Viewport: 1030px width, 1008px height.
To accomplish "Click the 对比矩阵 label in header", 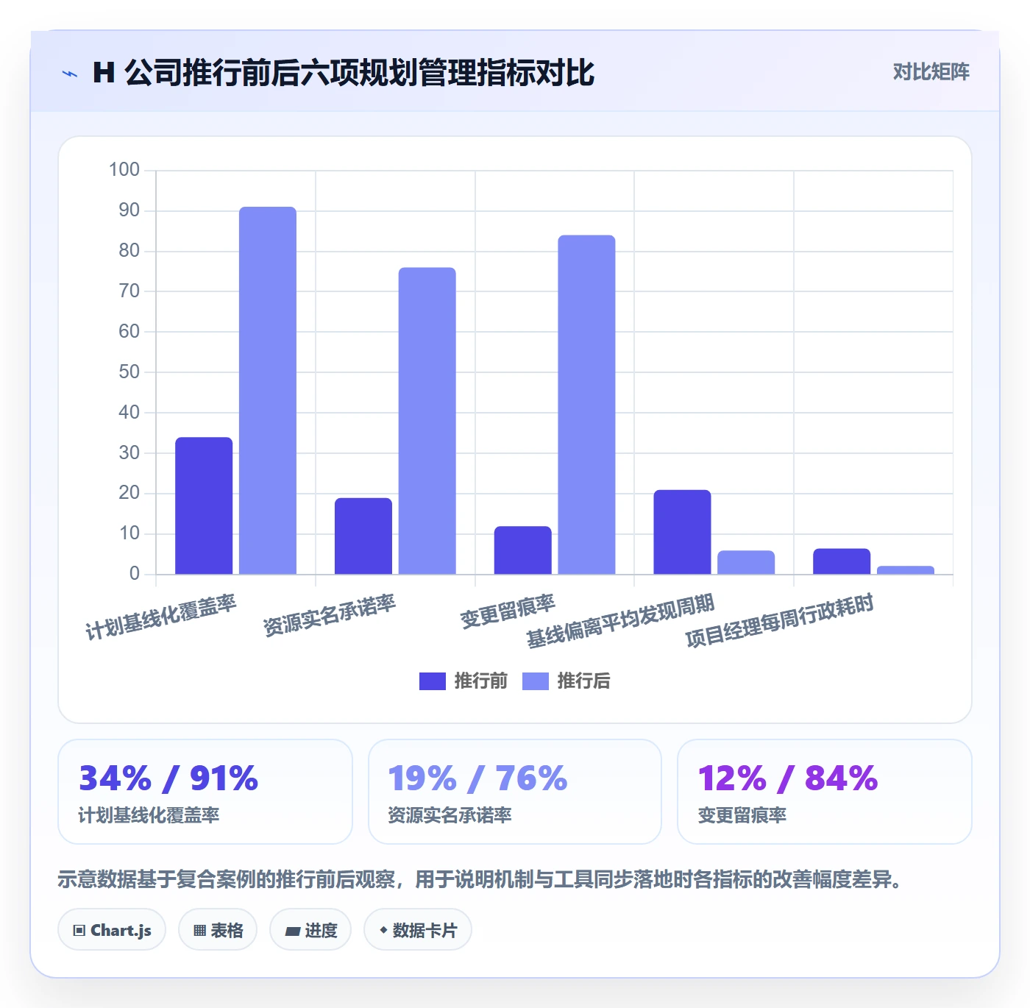I will pyautogui.click(x=931, y=72).
